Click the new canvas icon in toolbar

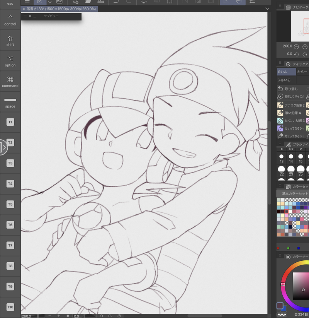click(76, 2)
